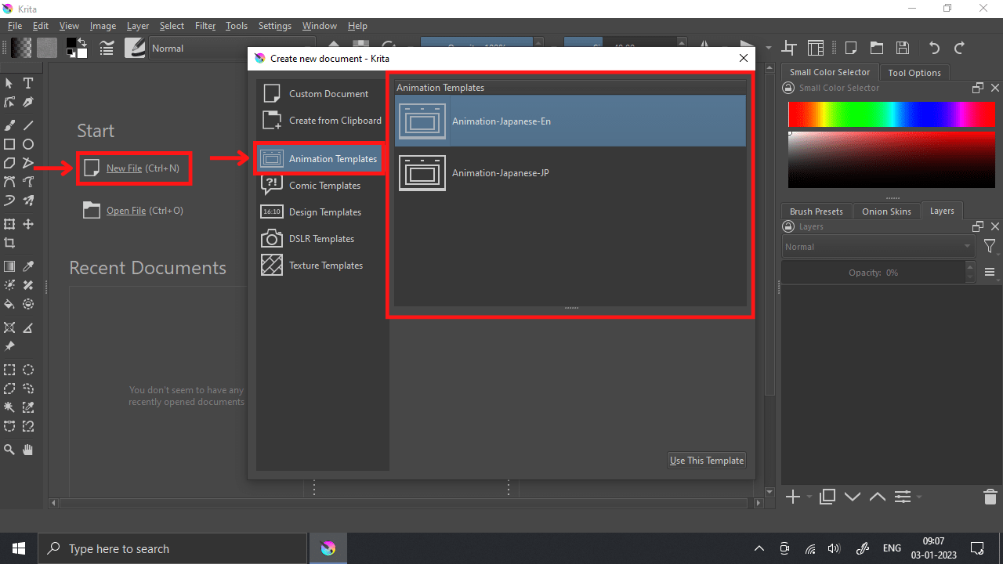This screenshot has width=1003, height=564.
Task: Select the Freehand Brush tool
Action: pos(9,125)
